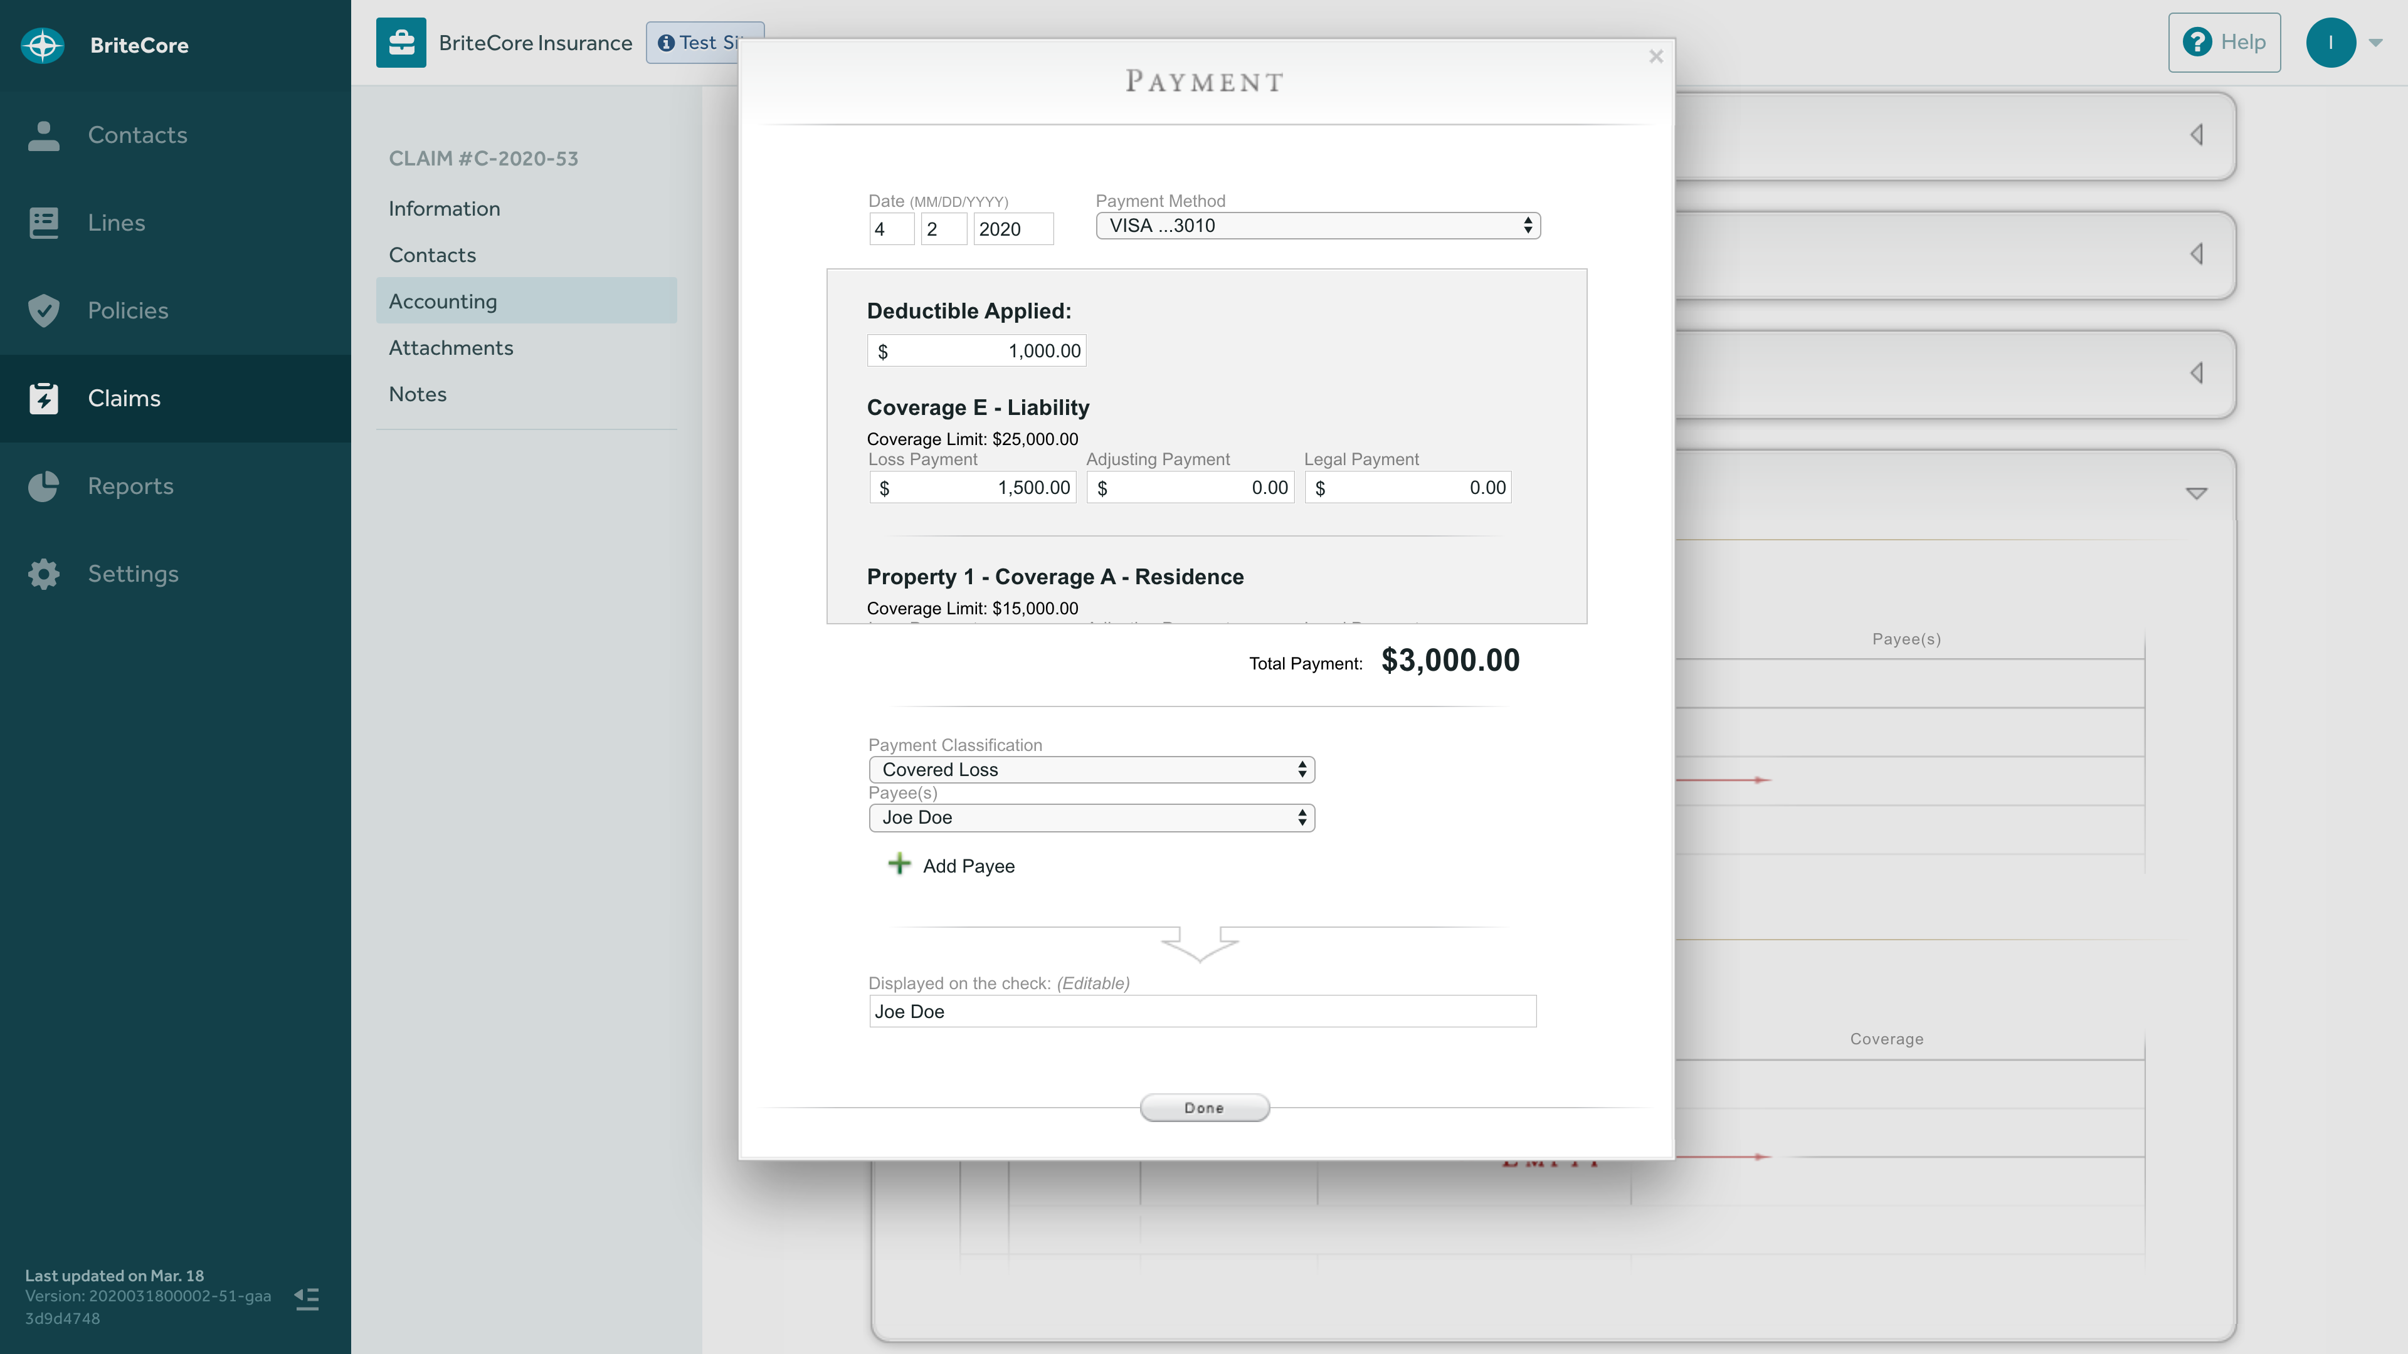Viewport: 2408px width, 1354px height.
Task: Click Coverage Limit: $25,000.00 text
Action: pos(972,439)
